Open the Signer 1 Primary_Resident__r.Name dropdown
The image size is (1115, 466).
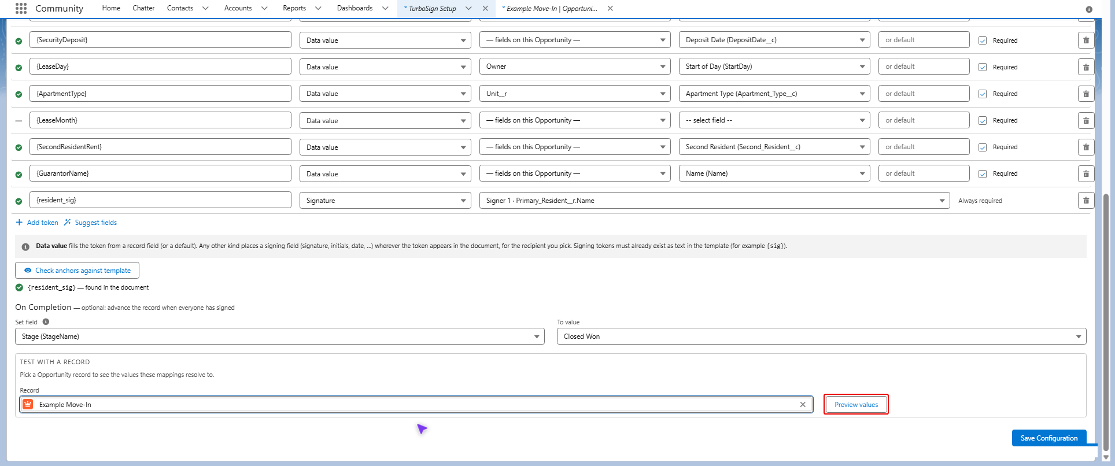[714, 201]
